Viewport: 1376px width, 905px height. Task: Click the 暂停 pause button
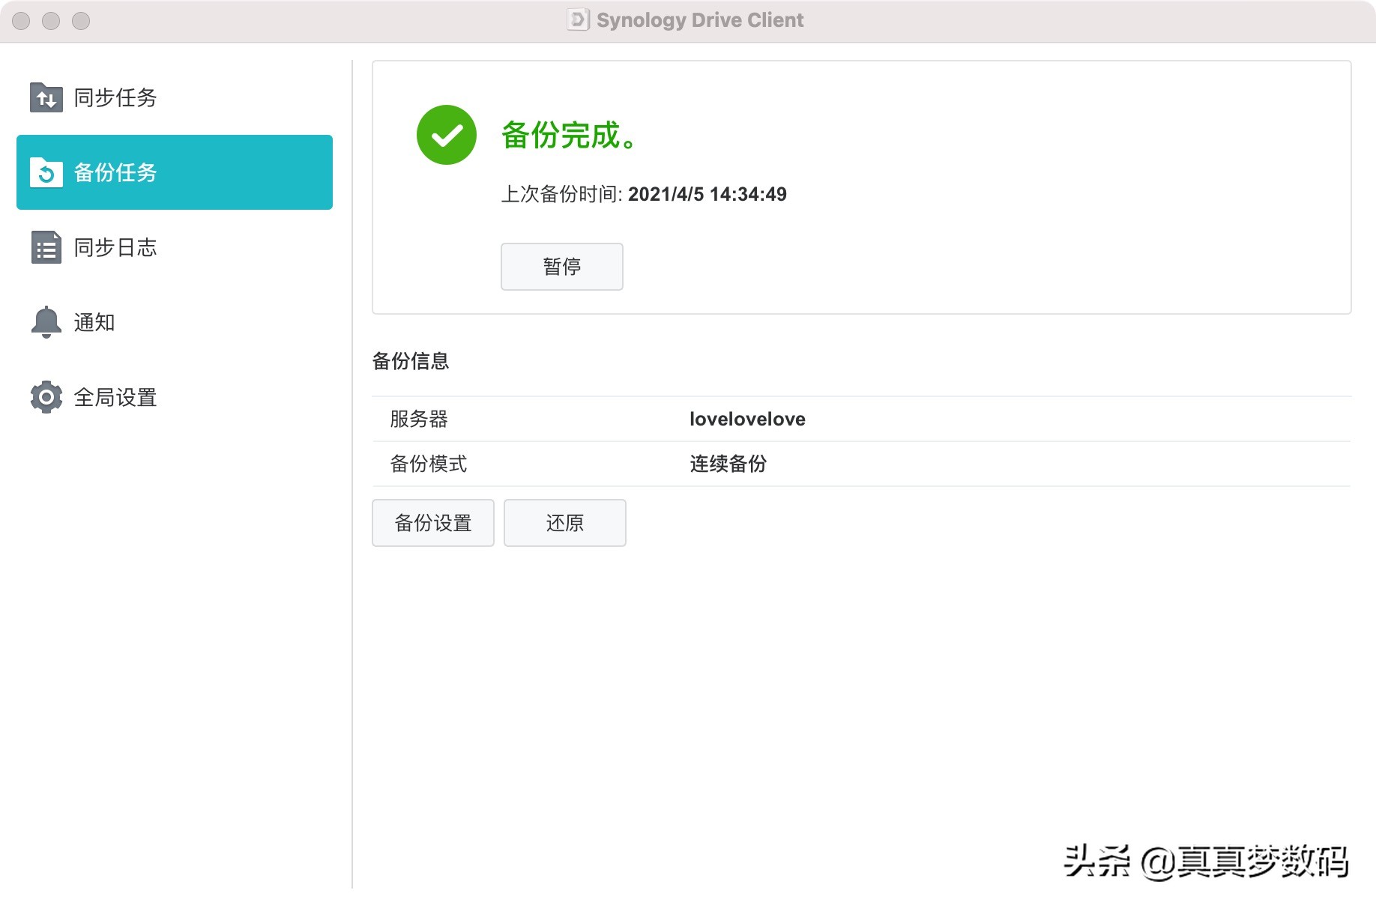click(x=561, y=267)
